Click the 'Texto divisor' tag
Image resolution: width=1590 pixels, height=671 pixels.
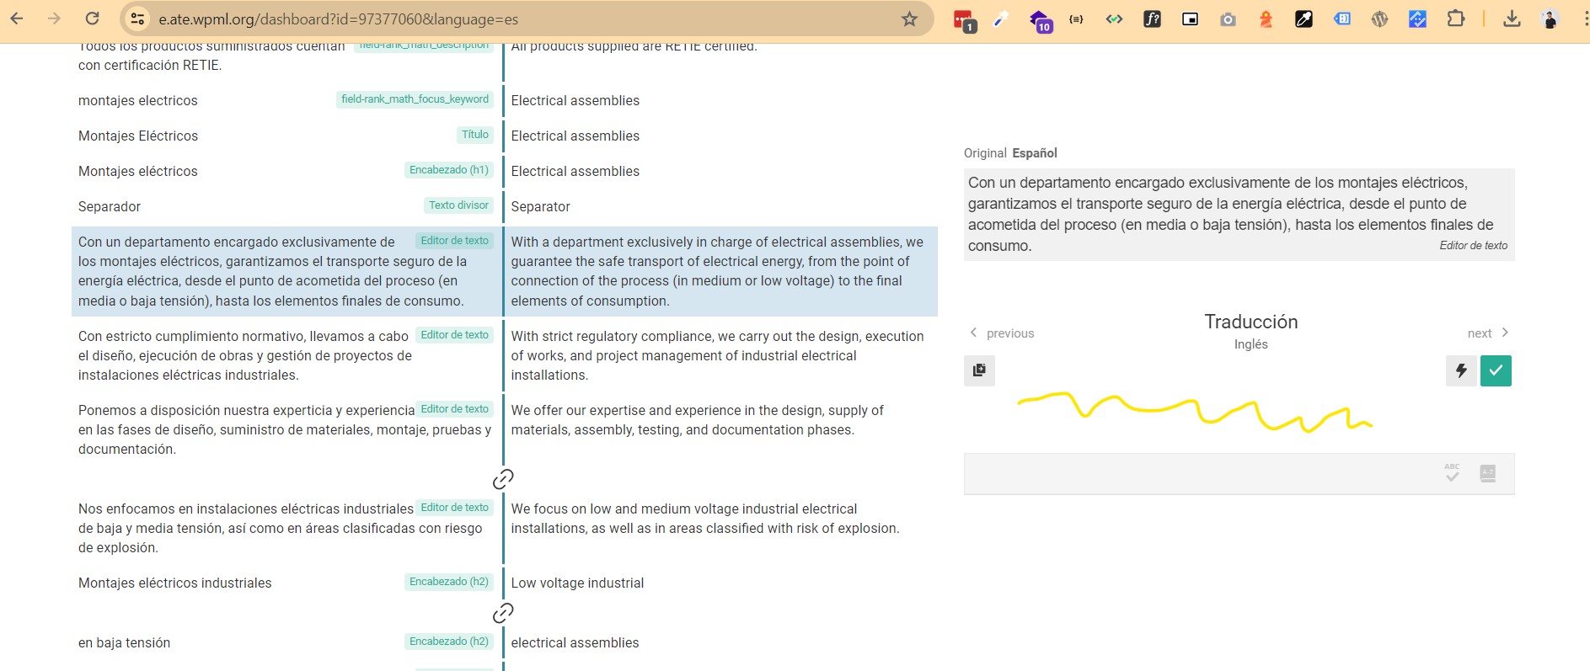pyautogui.click(x=458, y=205)
